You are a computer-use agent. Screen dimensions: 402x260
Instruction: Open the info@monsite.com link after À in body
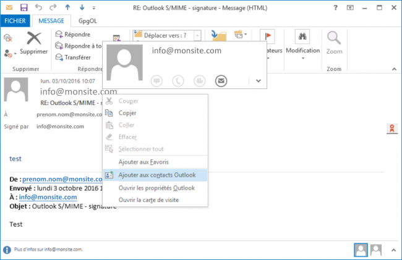48,197
